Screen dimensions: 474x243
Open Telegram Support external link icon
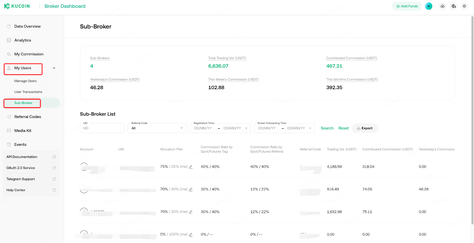coord(54,179)
